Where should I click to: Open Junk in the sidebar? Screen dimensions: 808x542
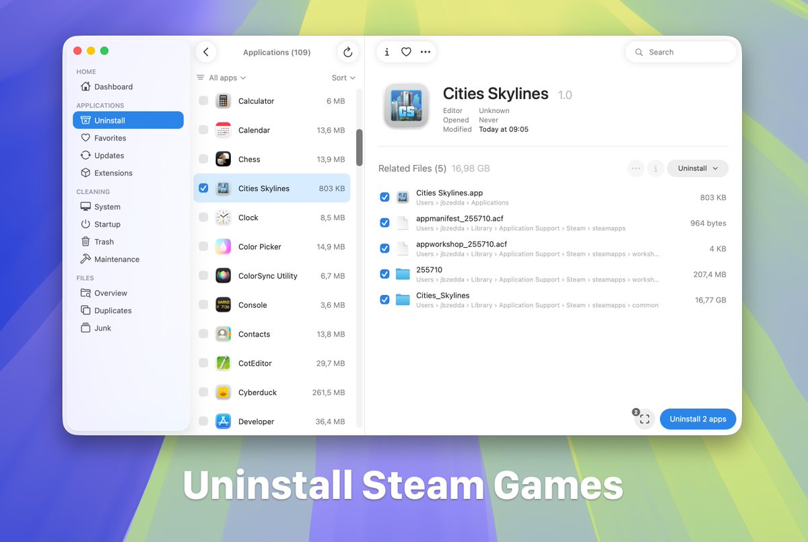click(x=128, y=328)
